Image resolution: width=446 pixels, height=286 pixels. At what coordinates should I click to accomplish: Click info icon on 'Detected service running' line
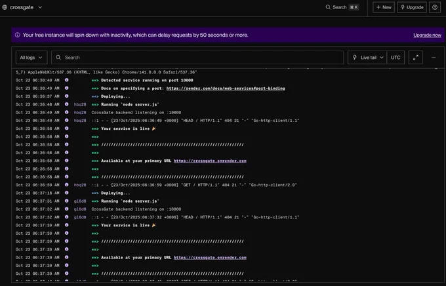[x=66, y=80]
